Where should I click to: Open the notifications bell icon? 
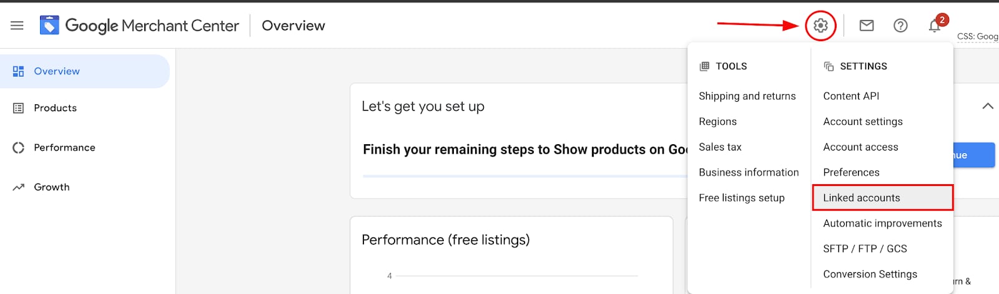tap(934, 26)
